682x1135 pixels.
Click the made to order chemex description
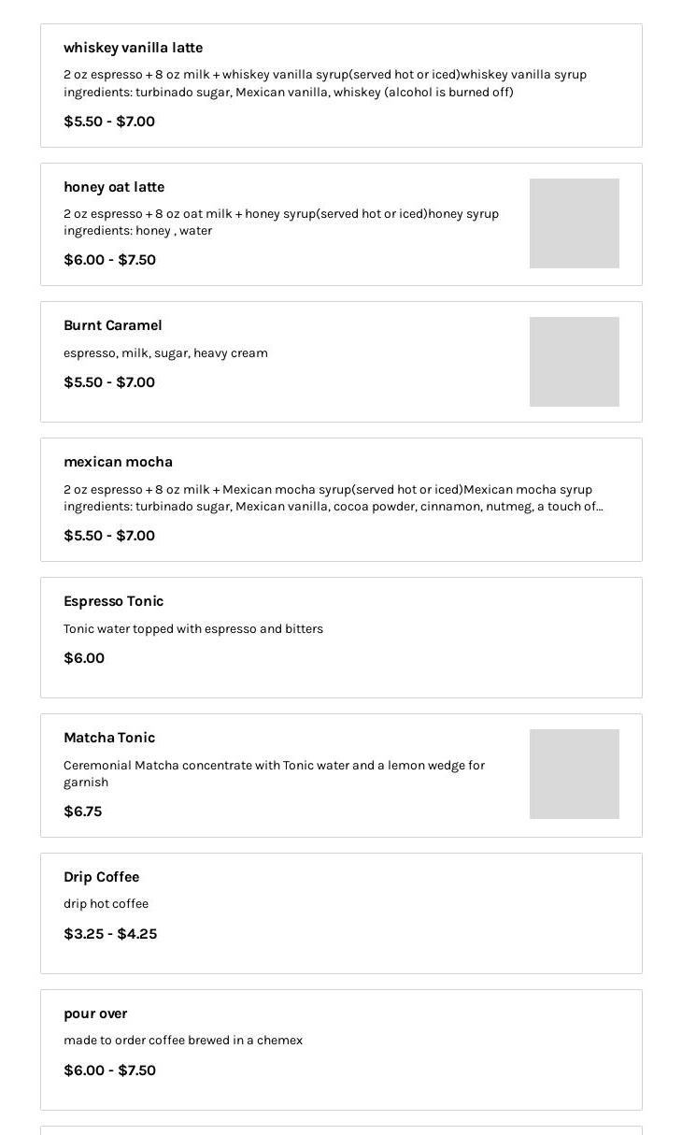[183, 1041]
